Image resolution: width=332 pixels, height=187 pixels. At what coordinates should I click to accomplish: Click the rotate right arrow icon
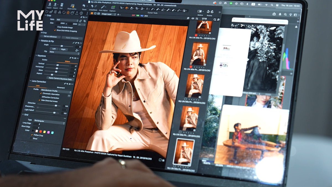[212, 12]
